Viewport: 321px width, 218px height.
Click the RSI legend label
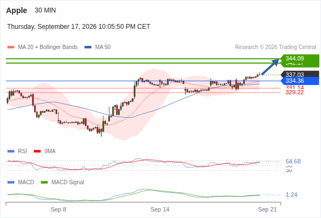click(x=22, y=152)
